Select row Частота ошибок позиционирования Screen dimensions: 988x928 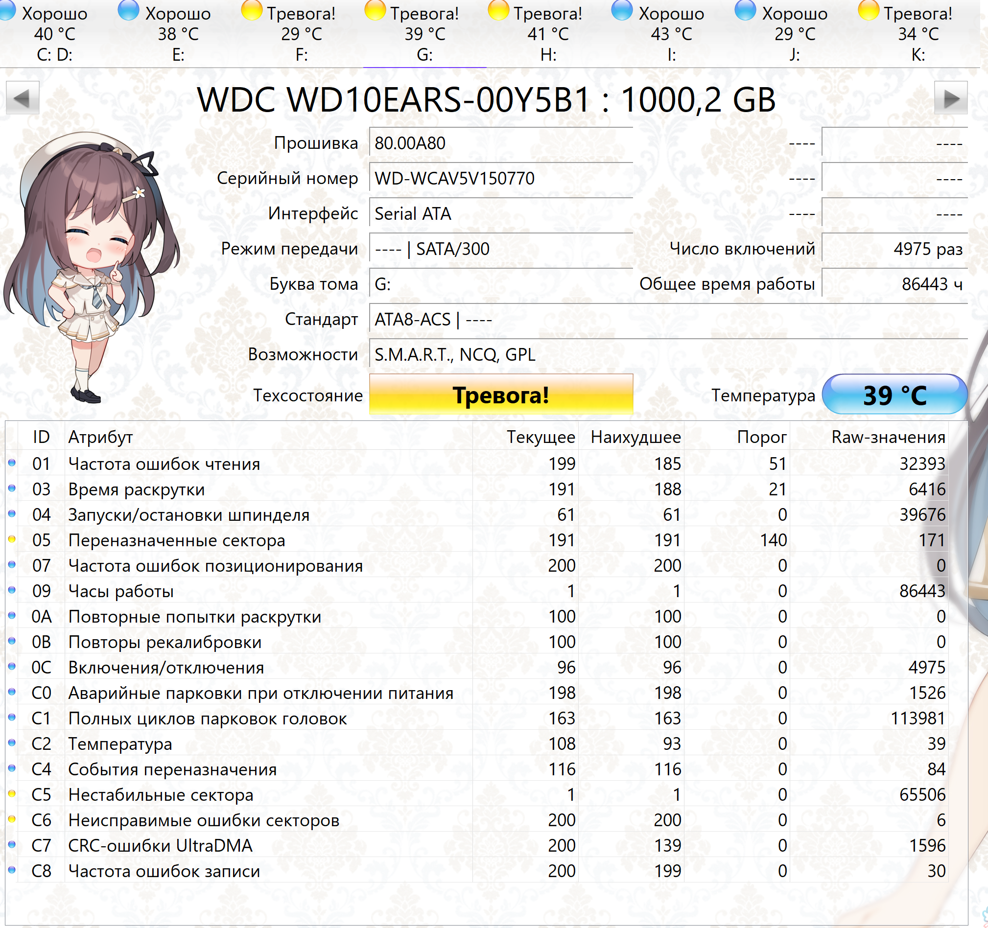[x=477, y=565]
